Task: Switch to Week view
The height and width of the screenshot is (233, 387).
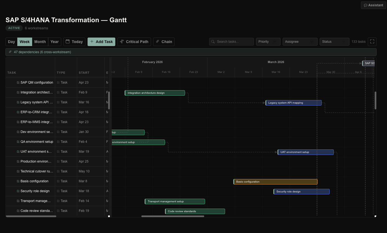Action: tap(25, 42)
